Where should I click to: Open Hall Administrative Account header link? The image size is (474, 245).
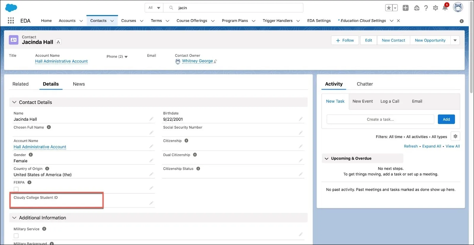coord(61,61)
